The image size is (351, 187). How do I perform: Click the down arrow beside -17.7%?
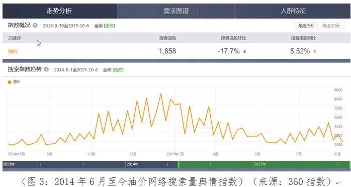coord(245,51)
